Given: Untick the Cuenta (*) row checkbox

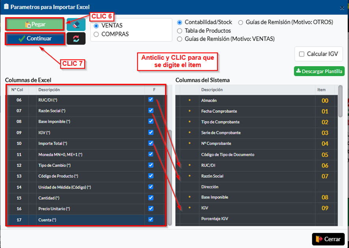Looking at the screenshot, I should (151, 220).
